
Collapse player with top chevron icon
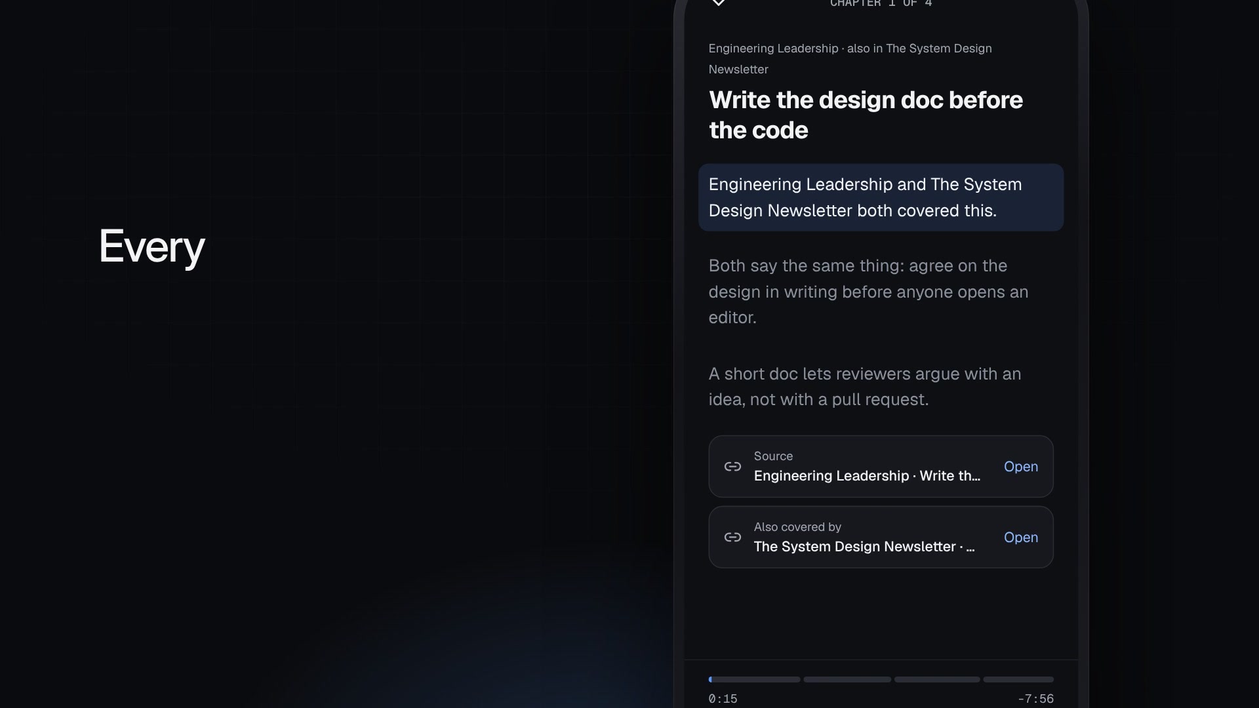[719, 3]
